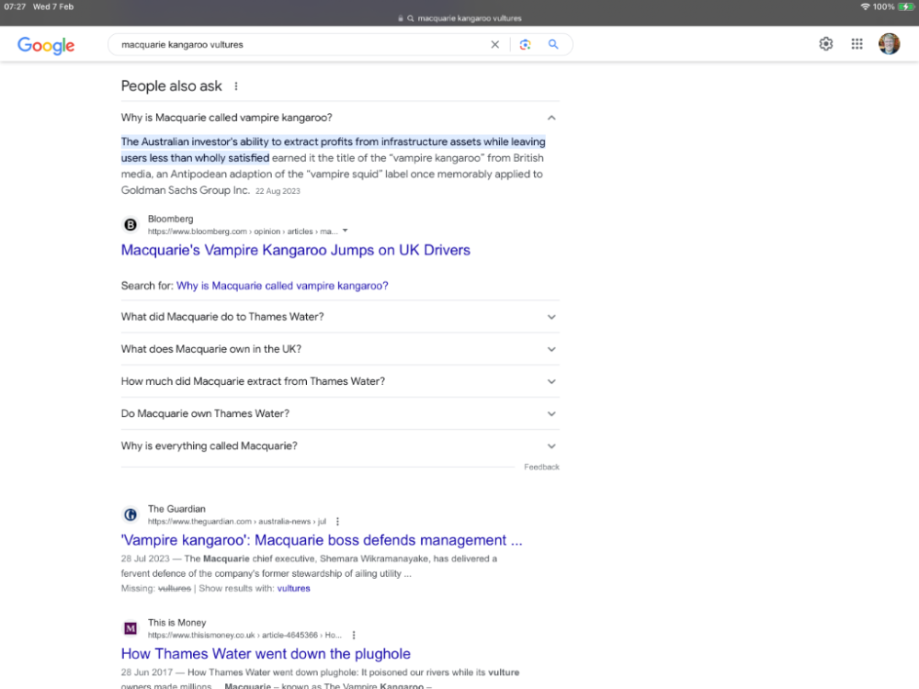
Task: Open the Google account profile picture
Action: click(889, 44)
